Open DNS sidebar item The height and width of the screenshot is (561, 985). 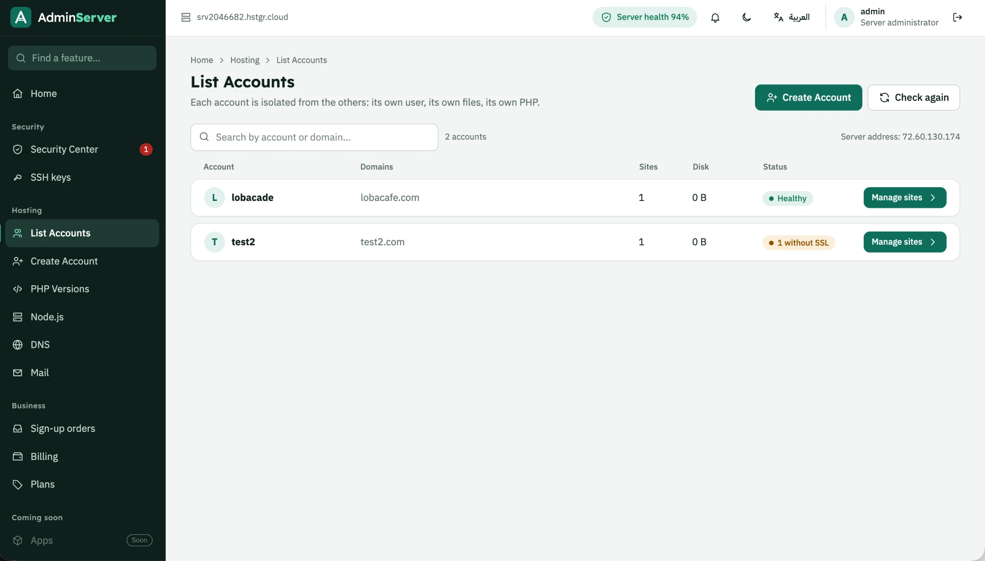(x=82, y=345)
